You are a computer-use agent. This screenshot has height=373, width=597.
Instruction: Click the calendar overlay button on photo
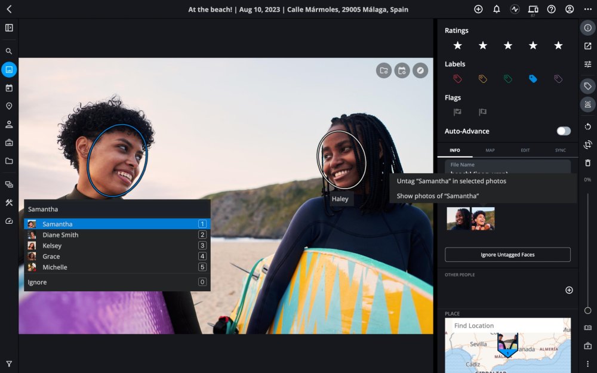tap(402, 70)
